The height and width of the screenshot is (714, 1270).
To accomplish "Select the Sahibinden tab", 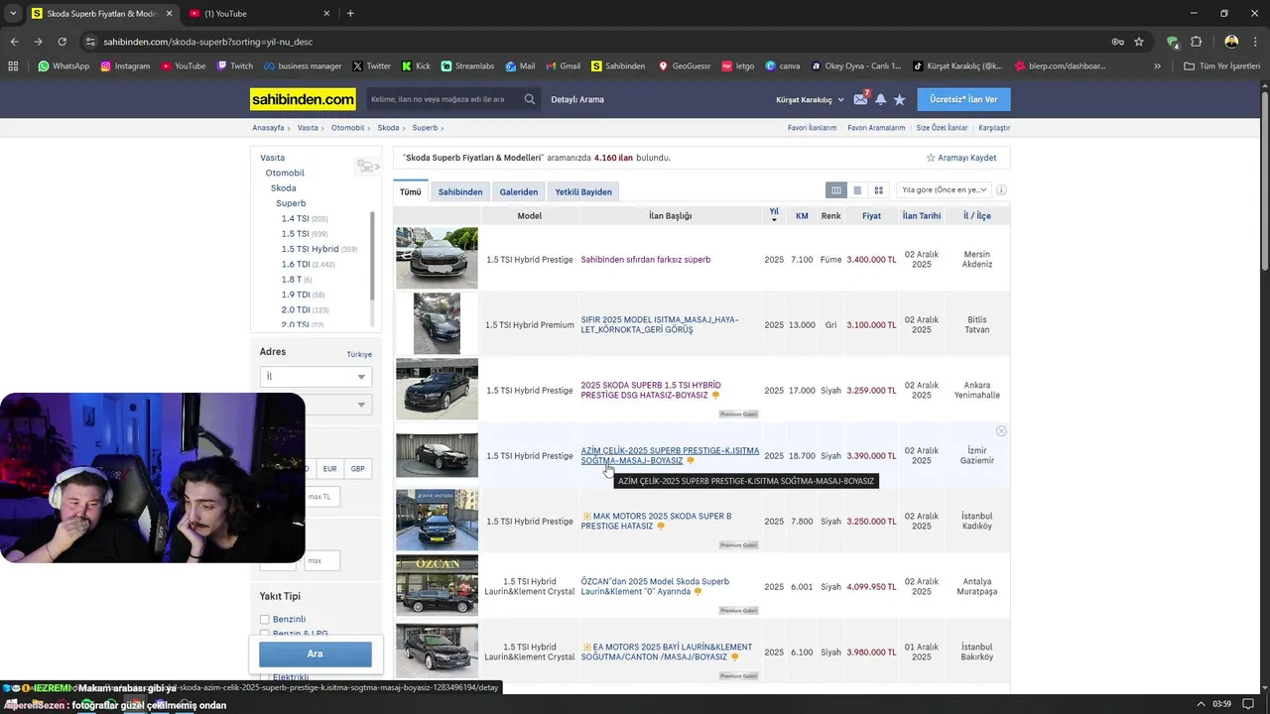I will pos(460,191).
